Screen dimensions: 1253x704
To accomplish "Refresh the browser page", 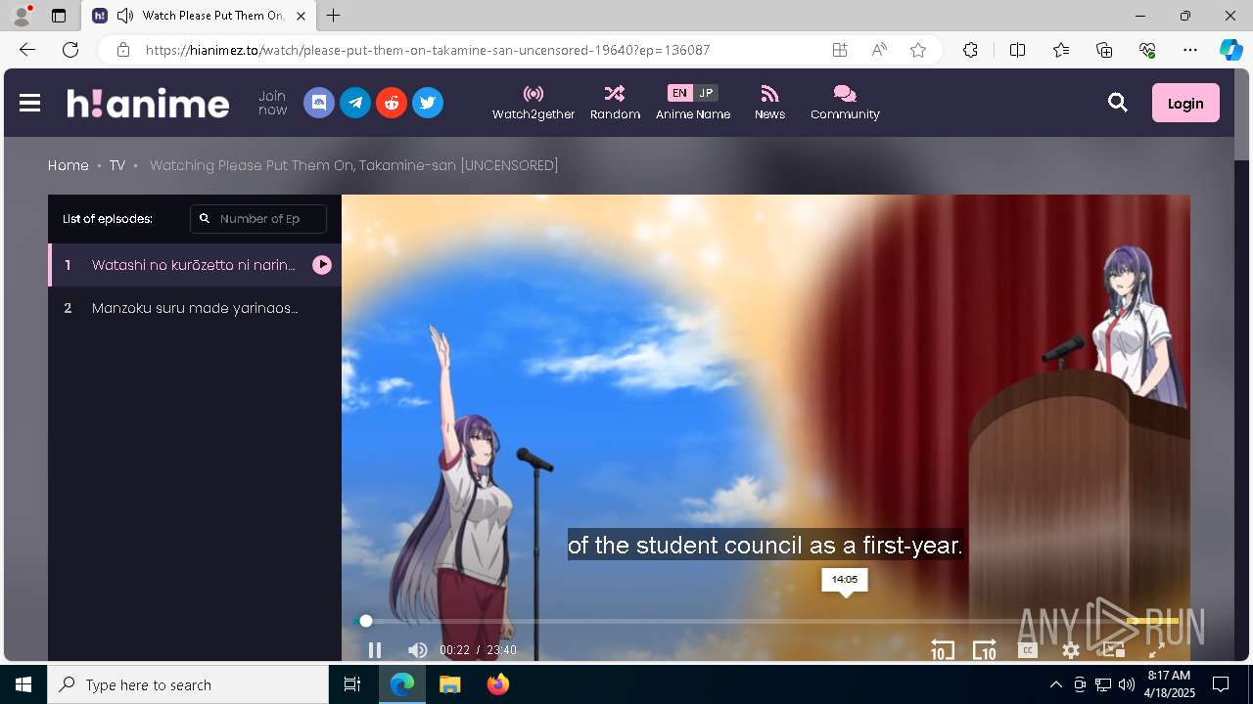I will [x=70, y=50].
